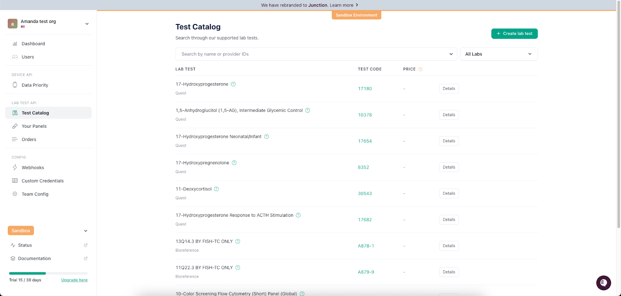Viewport: 621px width, 296px height.
Task: Click test code 17180
Action: [x=365, y=89]
